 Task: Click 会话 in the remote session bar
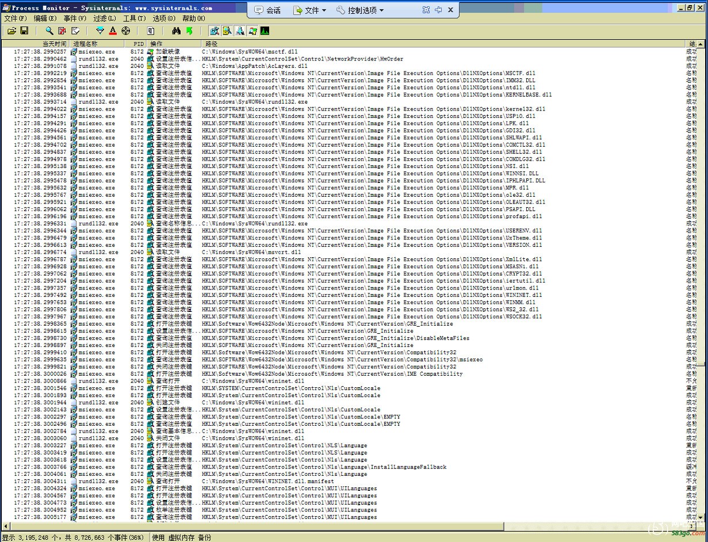pos(267,10)
